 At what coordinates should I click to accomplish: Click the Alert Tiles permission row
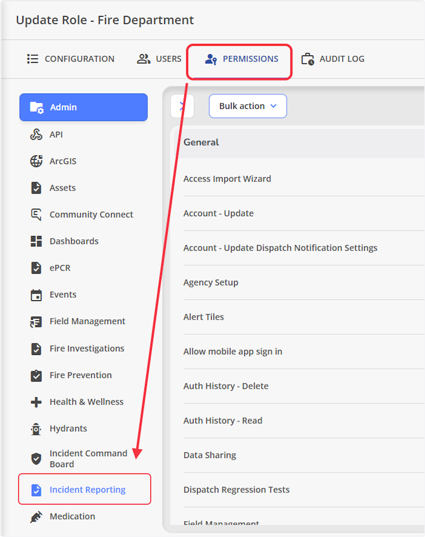coord(304,317)
